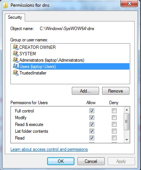Close the Permissions for dns dialog

[129, 3]
